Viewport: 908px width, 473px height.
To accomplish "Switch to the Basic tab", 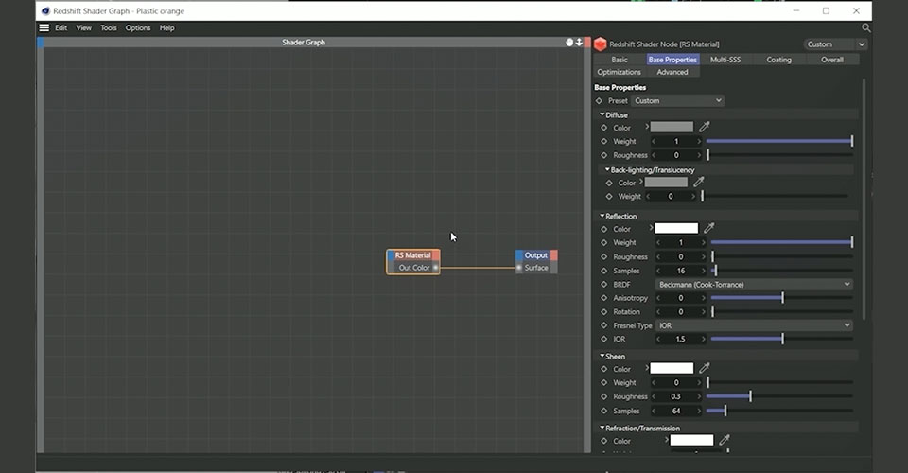I will (619, 60).
